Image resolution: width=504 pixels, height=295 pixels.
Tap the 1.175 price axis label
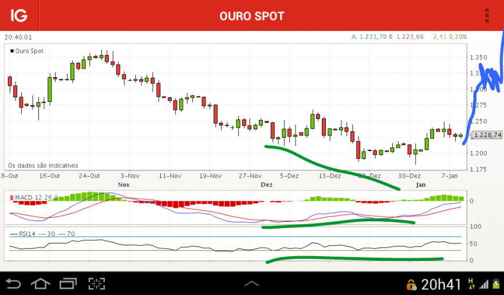tap(478, 169)
